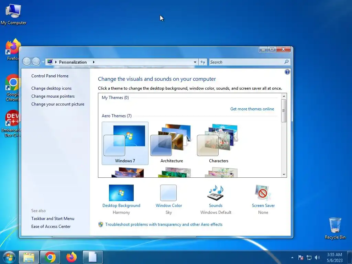Click the My Themes (0) group header
352x264 pixels.
115,98
